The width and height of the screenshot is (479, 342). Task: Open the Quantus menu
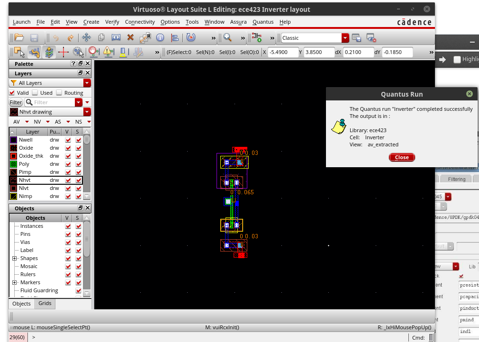[x=263, y=22]
